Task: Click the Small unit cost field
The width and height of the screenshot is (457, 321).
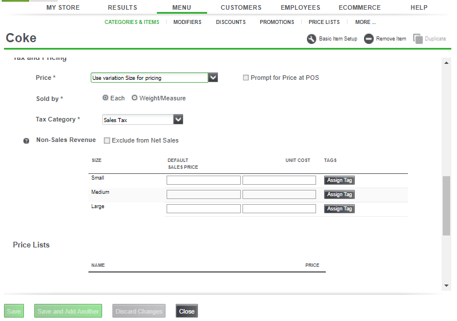Action: pos(279,180)
